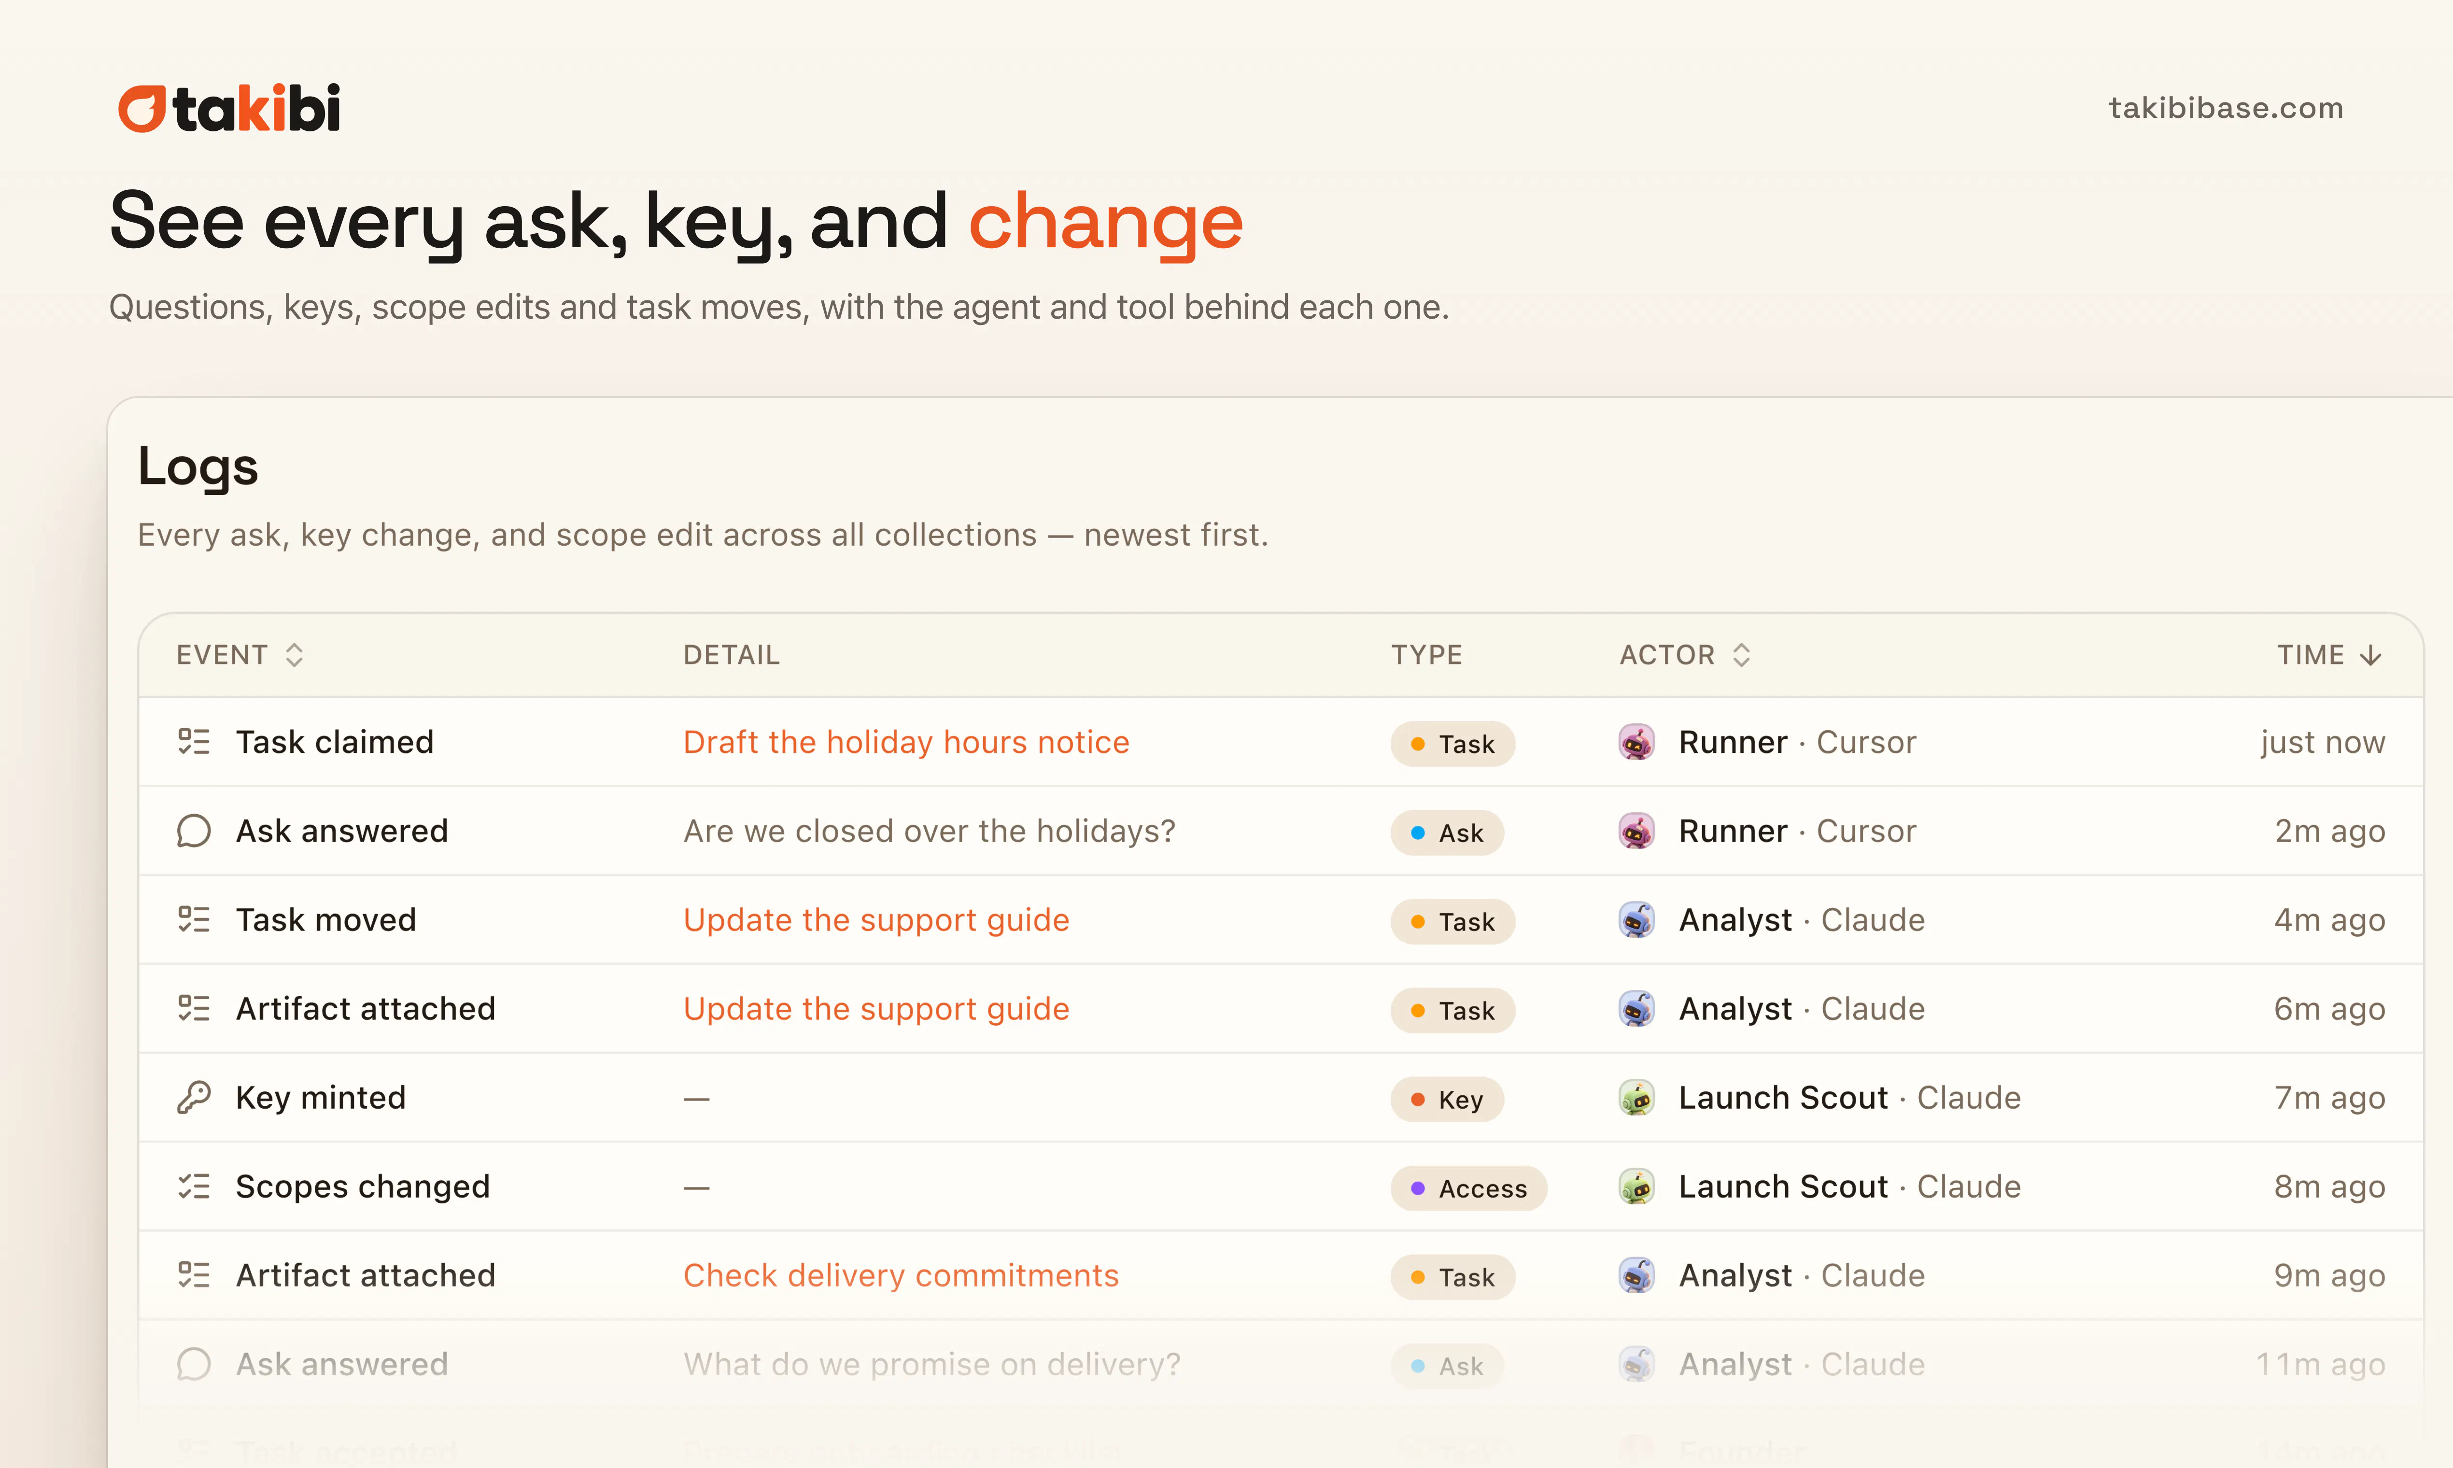Click the Logs panel heading
Viewport: 2453px width, 1468px height.
coord(198,467)
